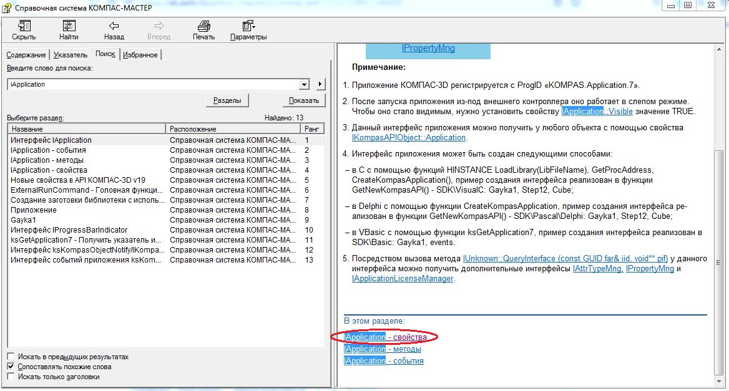Click the arrow button beside search field
Viewport: 729px width, 391px height.
tap(320, 85)
